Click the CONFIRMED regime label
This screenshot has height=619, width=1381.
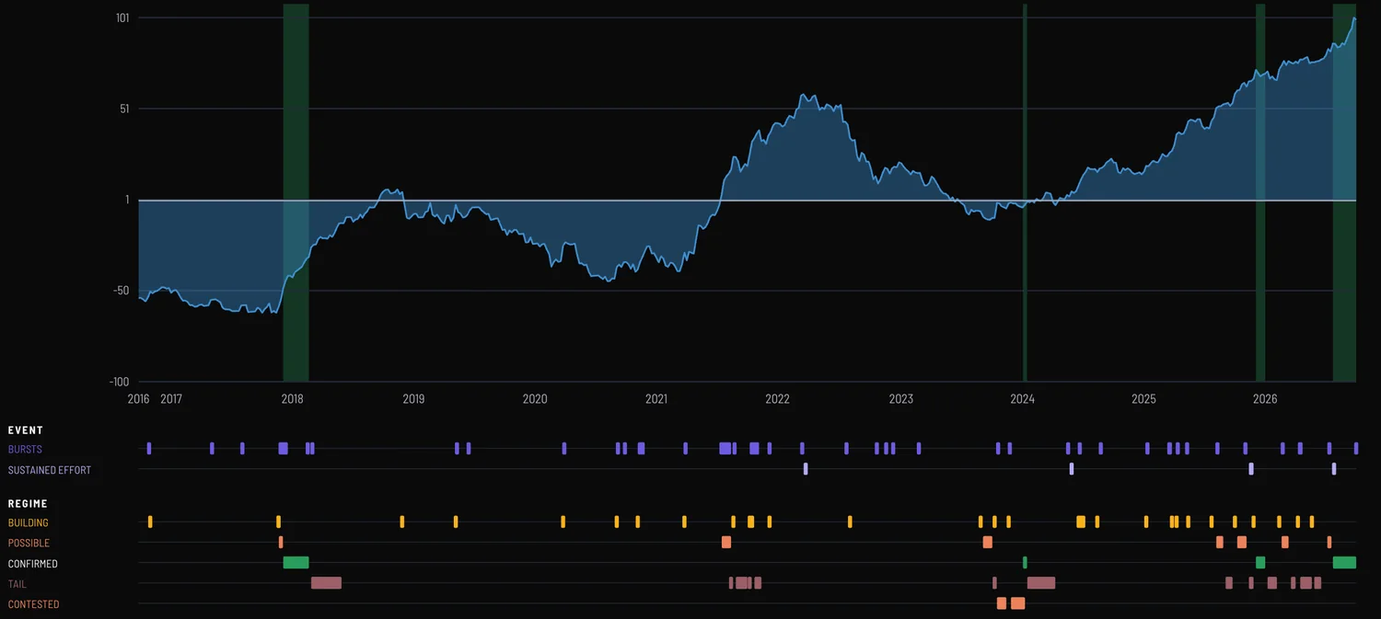(x=33, y=564)
